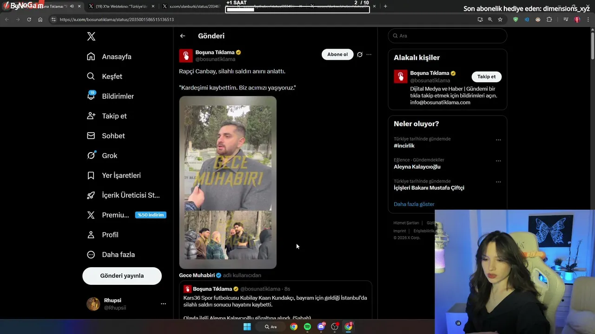This screenshot has width=595, height=334.
Task: Open the blue sound-waves extension icon
Action: [x=527, y=19]
